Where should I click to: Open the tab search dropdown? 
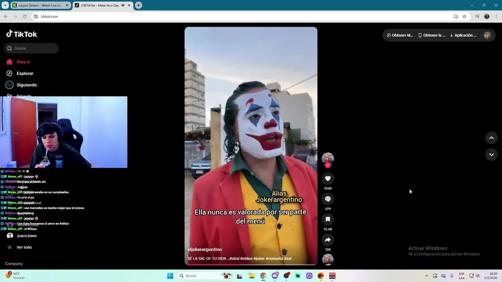tap(5, 5)
